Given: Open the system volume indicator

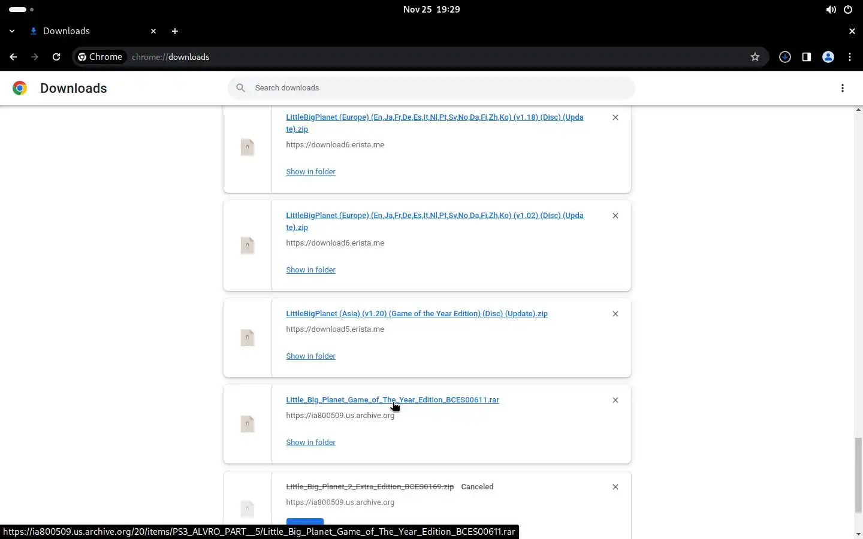Looking at the screenshot, I should [x=831, y=10].
